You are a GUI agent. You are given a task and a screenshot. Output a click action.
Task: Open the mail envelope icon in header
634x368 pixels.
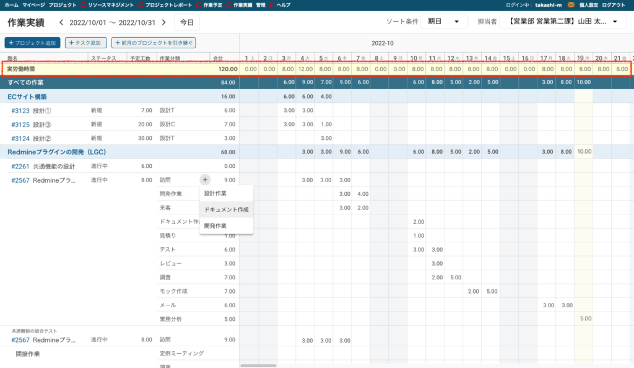tap(570, 5)
